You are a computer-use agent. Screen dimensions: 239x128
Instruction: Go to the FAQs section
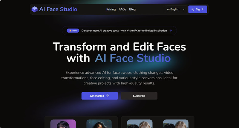point(122,9)
